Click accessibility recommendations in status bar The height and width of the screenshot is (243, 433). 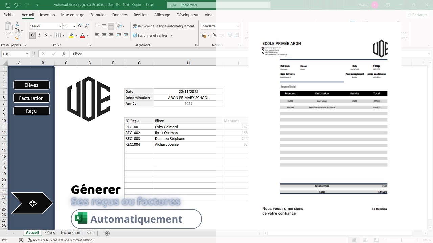[x=61, y=240]
